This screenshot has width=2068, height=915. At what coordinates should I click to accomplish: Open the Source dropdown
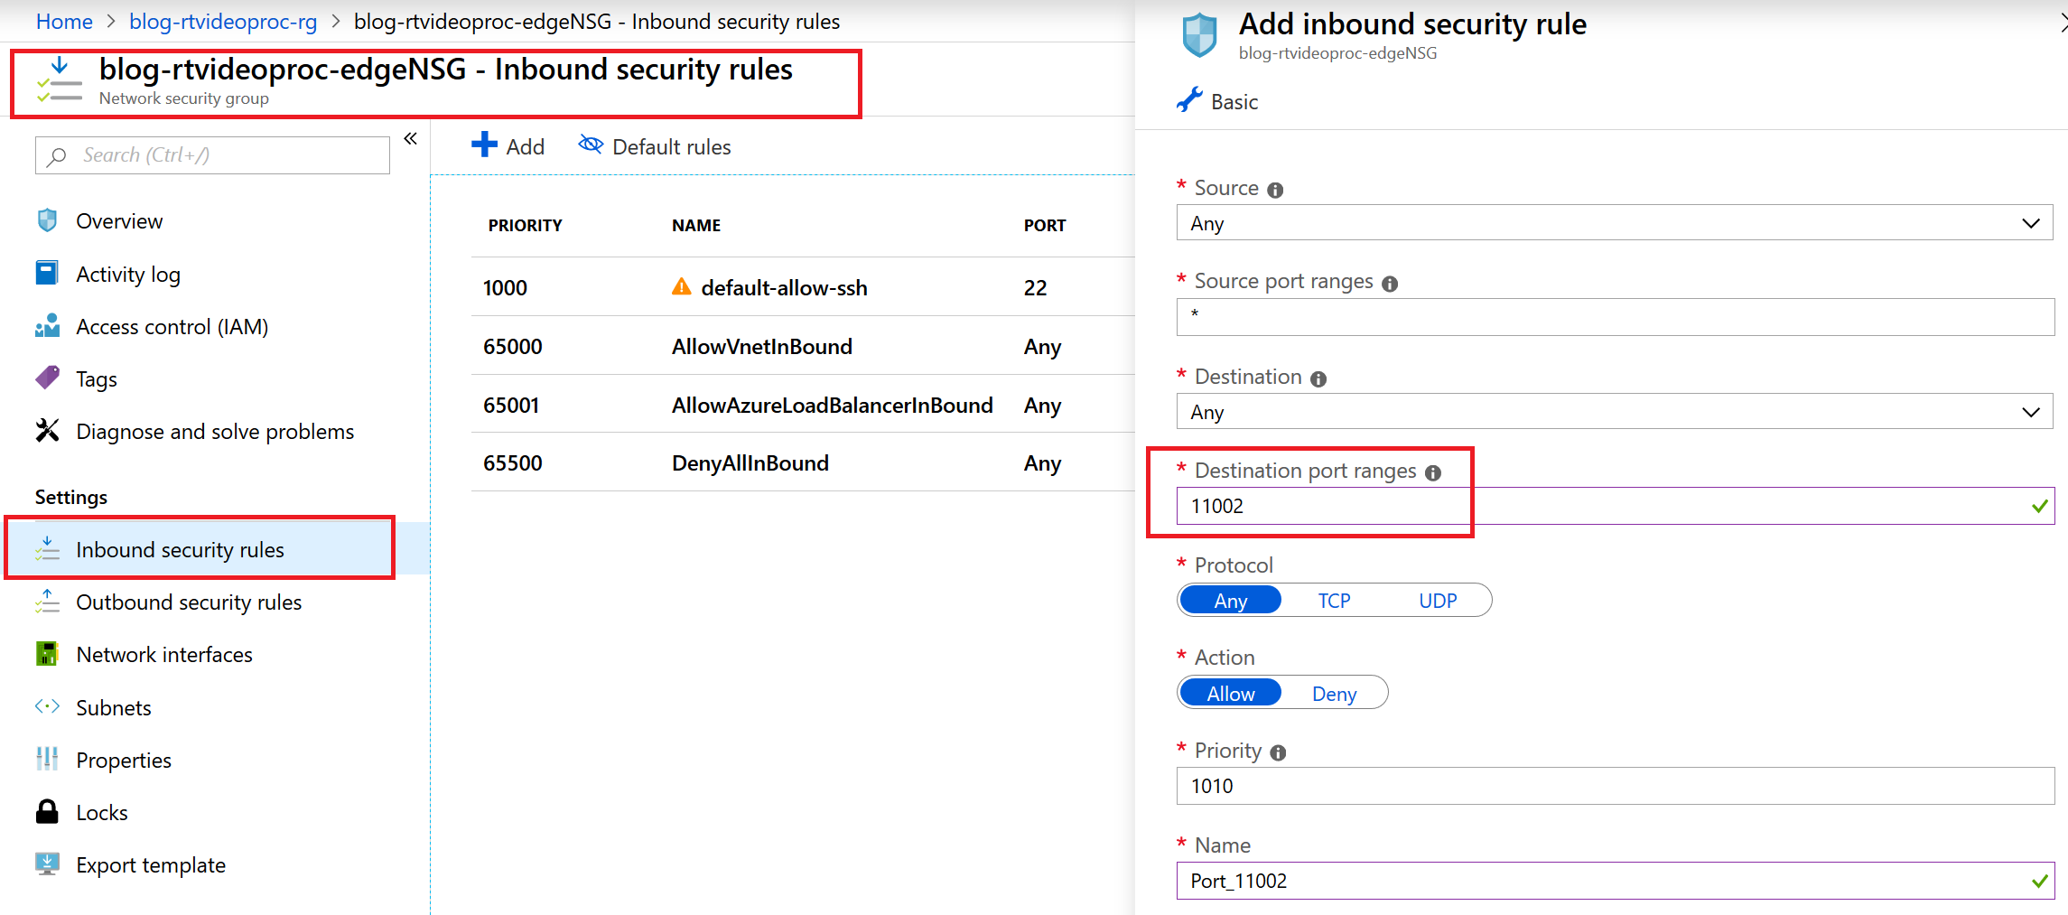click(x=1615, y=223)
